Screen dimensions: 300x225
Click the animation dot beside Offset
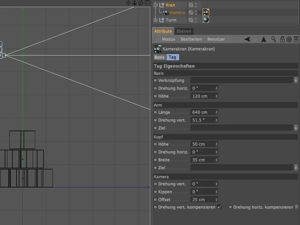155,199
